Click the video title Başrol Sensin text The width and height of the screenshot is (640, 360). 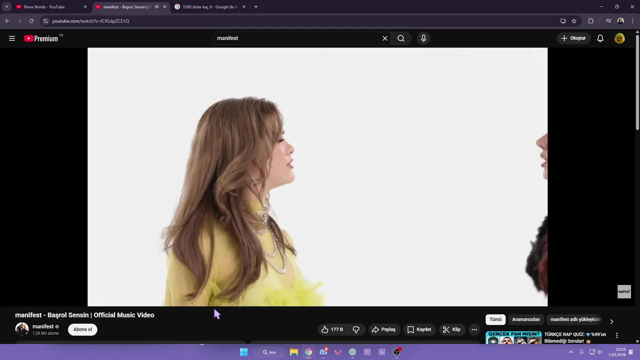pos(84,315)
